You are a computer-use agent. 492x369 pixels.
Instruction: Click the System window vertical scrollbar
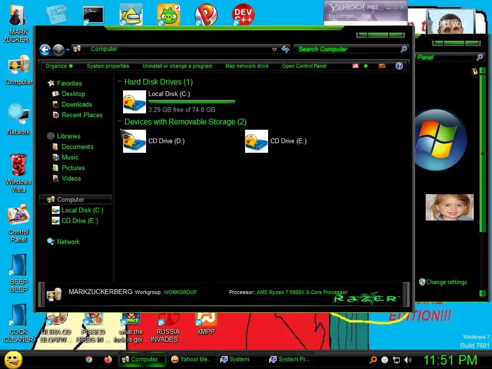click(x=482, y=153)
